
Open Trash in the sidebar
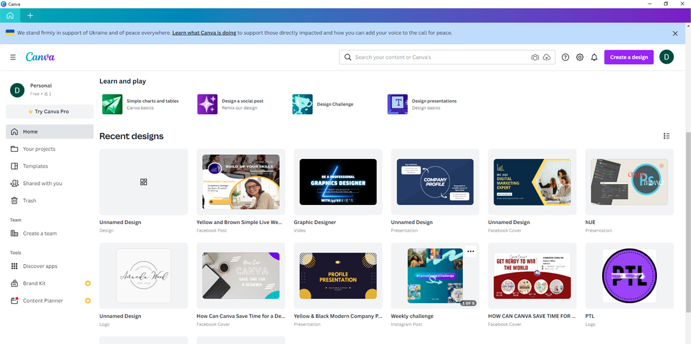pos(50,200)
